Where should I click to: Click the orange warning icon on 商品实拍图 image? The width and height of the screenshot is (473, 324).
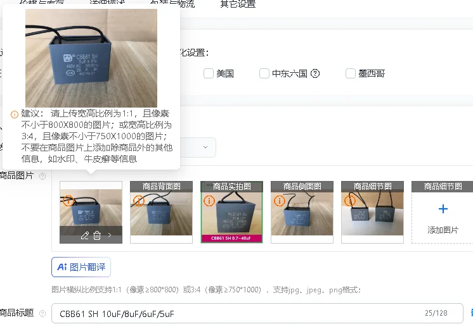(209, 201)
